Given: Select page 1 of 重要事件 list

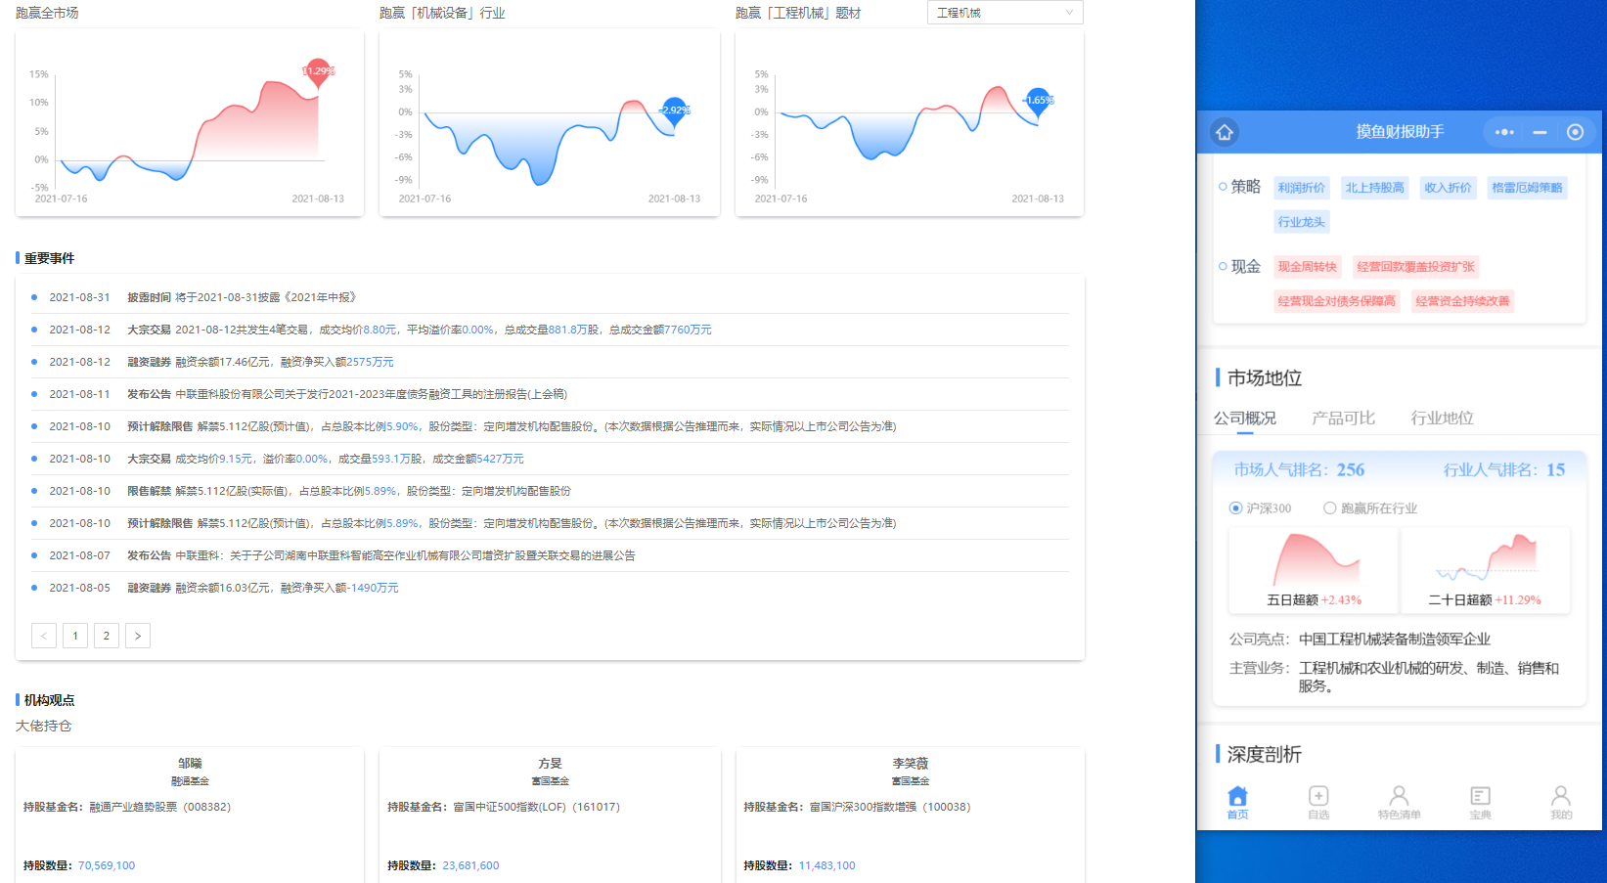Looking at the screenshot, I should click(x=75, y=636).
